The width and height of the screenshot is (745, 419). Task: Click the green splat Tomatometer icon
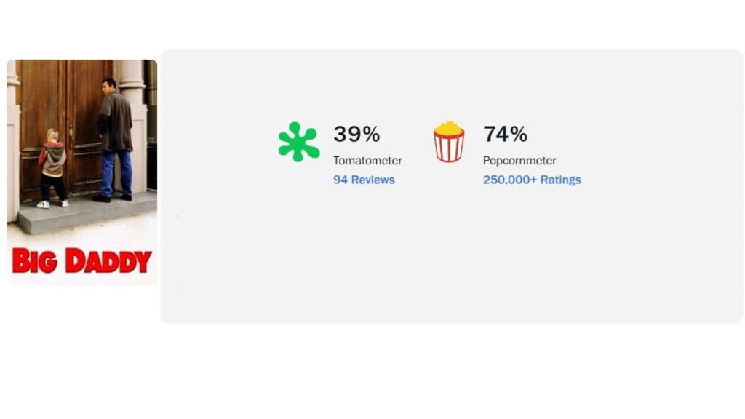tap(298, 142)
